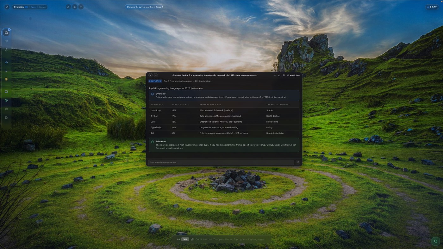443x249 pixels.
Task: Click the round logo icon beside Synthesis OS
Action: coord(7,7)
